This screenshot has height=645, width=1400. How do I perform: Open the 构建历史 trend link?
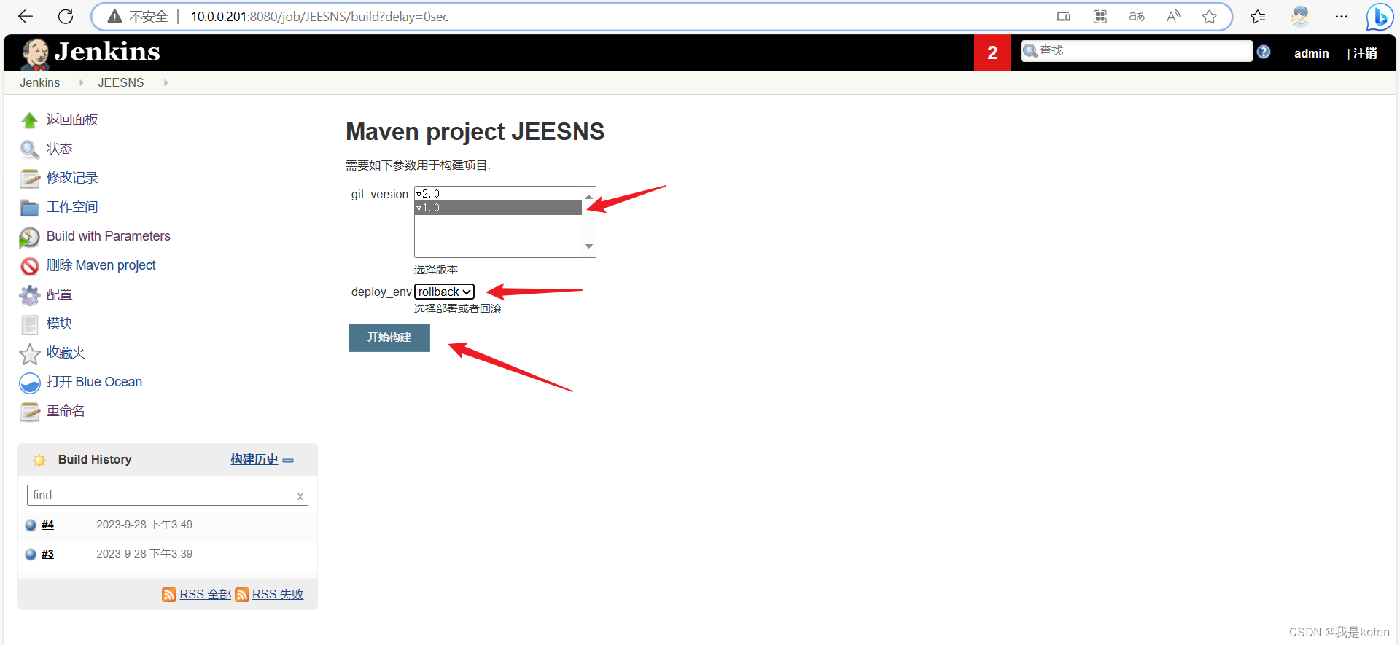[254, 459]
